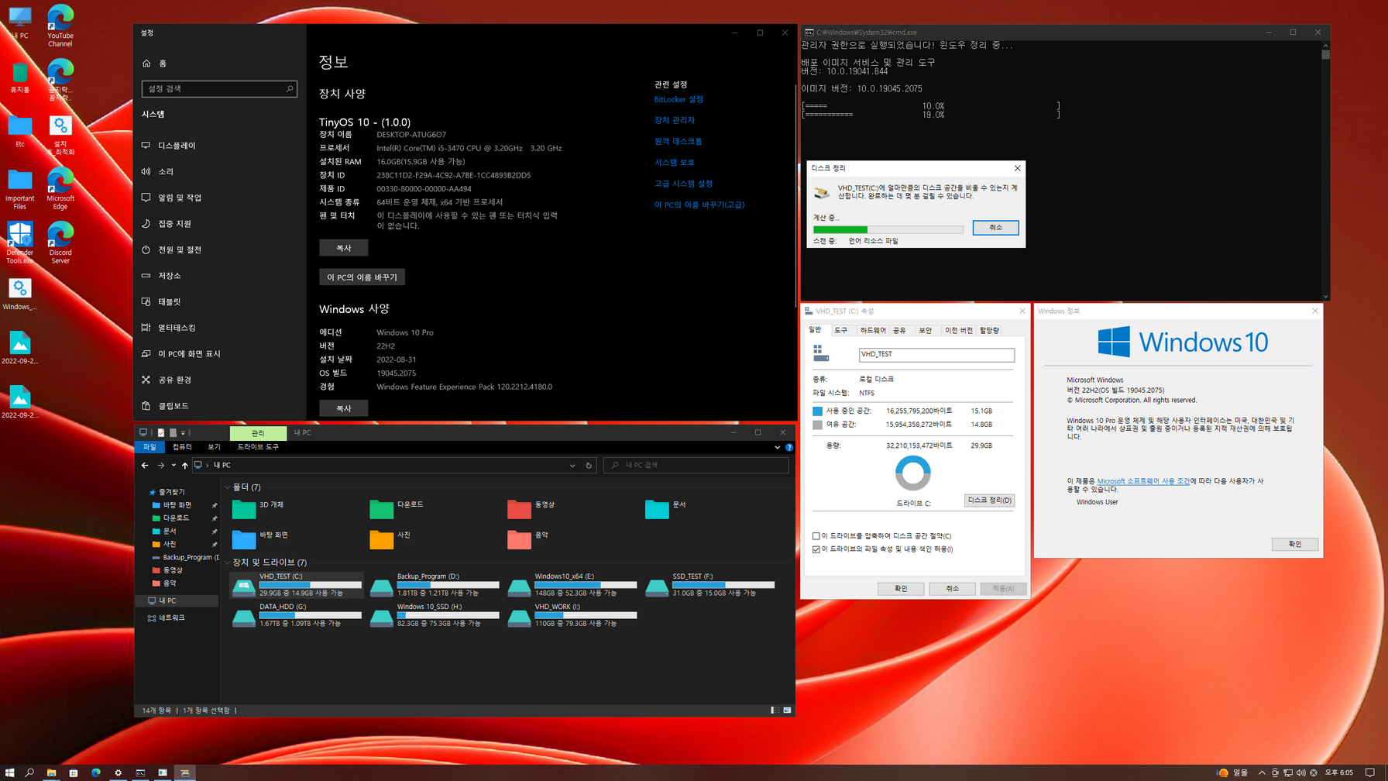This screenshot has height=781, width=1388.
Task: Click the blue used-space color swatch in properties
Action: click(x=817, y=411)
